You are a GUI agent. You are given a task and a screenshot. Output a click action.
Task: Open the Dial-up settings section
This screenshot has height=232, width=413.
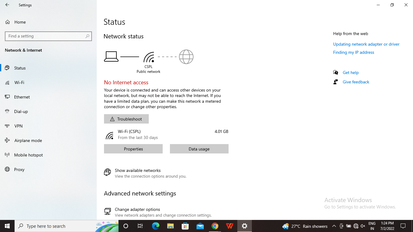point(48,111)
